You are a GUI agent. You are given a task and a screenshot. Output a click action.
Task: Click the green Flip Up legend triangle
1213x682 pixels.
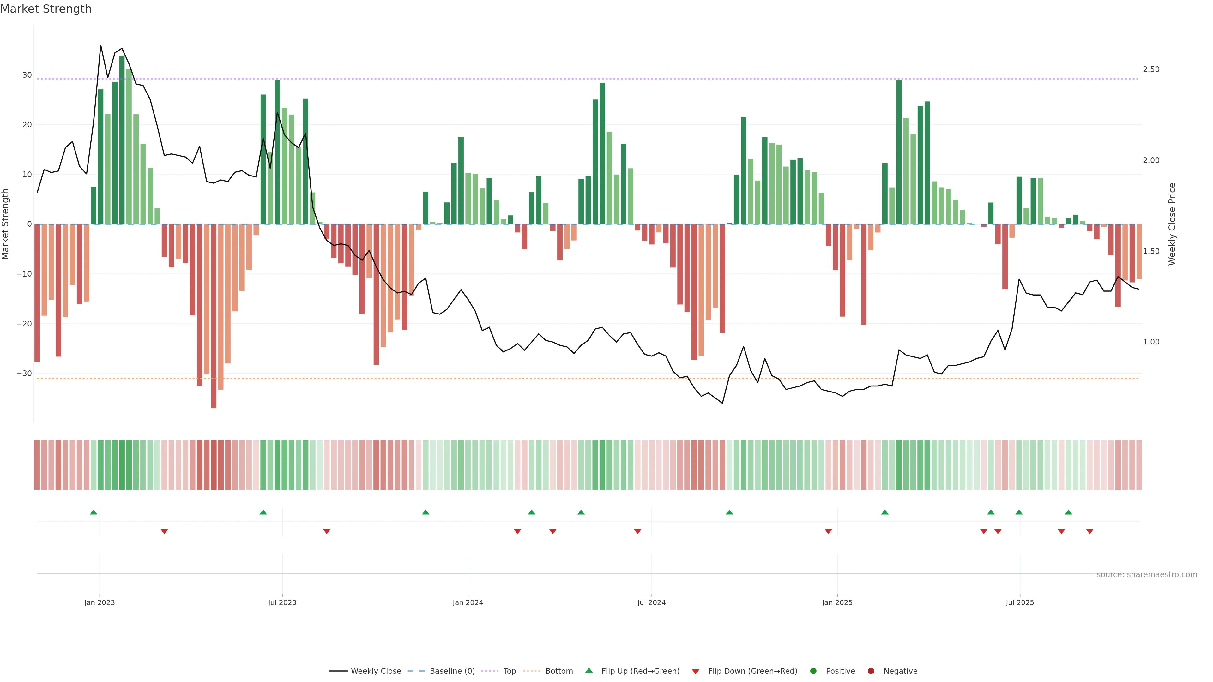(588, 671)
